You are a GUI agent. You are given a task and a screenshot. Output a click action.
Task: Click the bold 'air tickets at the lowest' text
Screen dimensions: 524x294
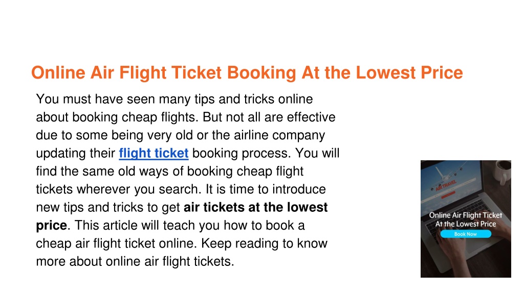[256, 207]
